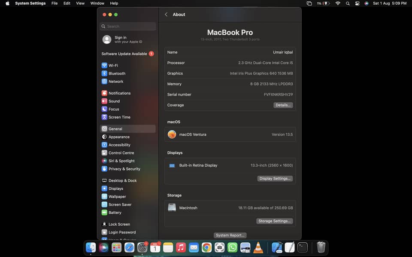Screen dimensions: 412x257
Task: Select the General sidebar item
Action: [128, 129]
